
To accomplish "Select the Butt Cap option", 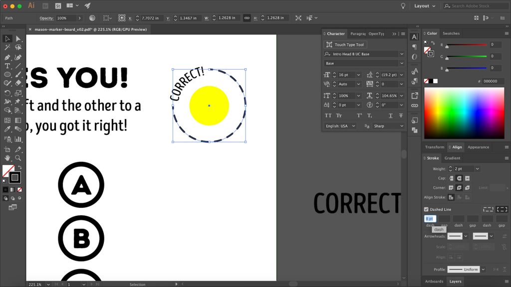I will click(451, 178).
